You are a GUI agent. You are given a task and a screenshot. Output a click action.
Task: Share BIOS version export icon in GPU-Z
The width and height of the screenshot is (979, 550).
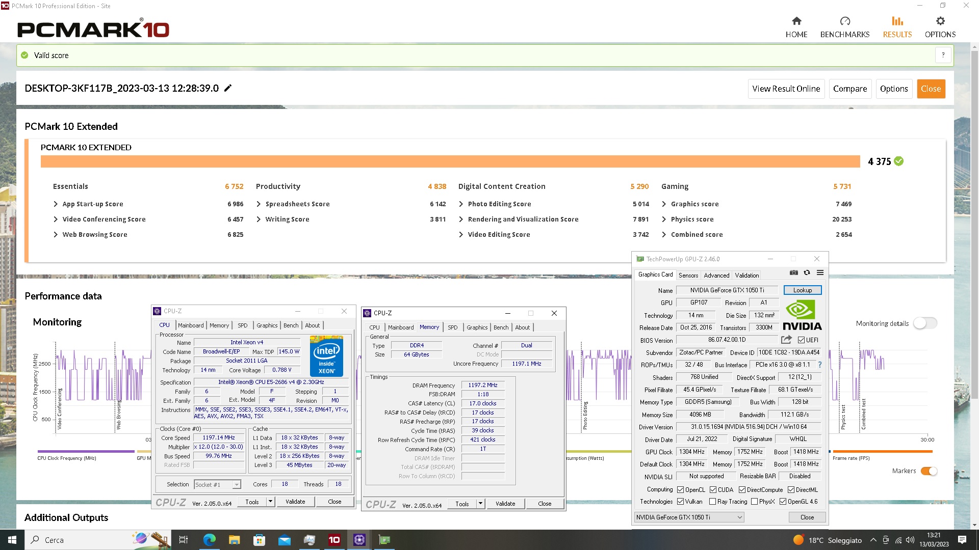[x=786, y=340]
